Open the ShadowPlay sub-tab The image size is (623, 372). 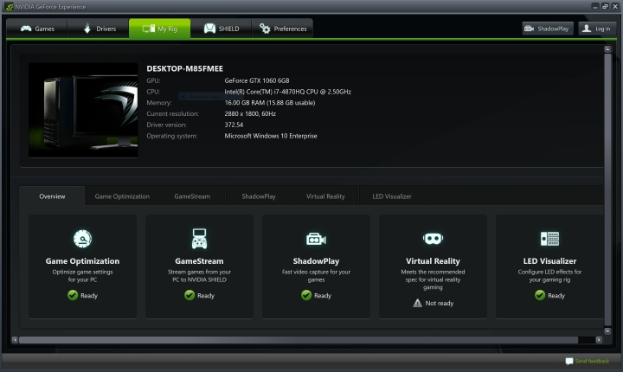[259, 196]
